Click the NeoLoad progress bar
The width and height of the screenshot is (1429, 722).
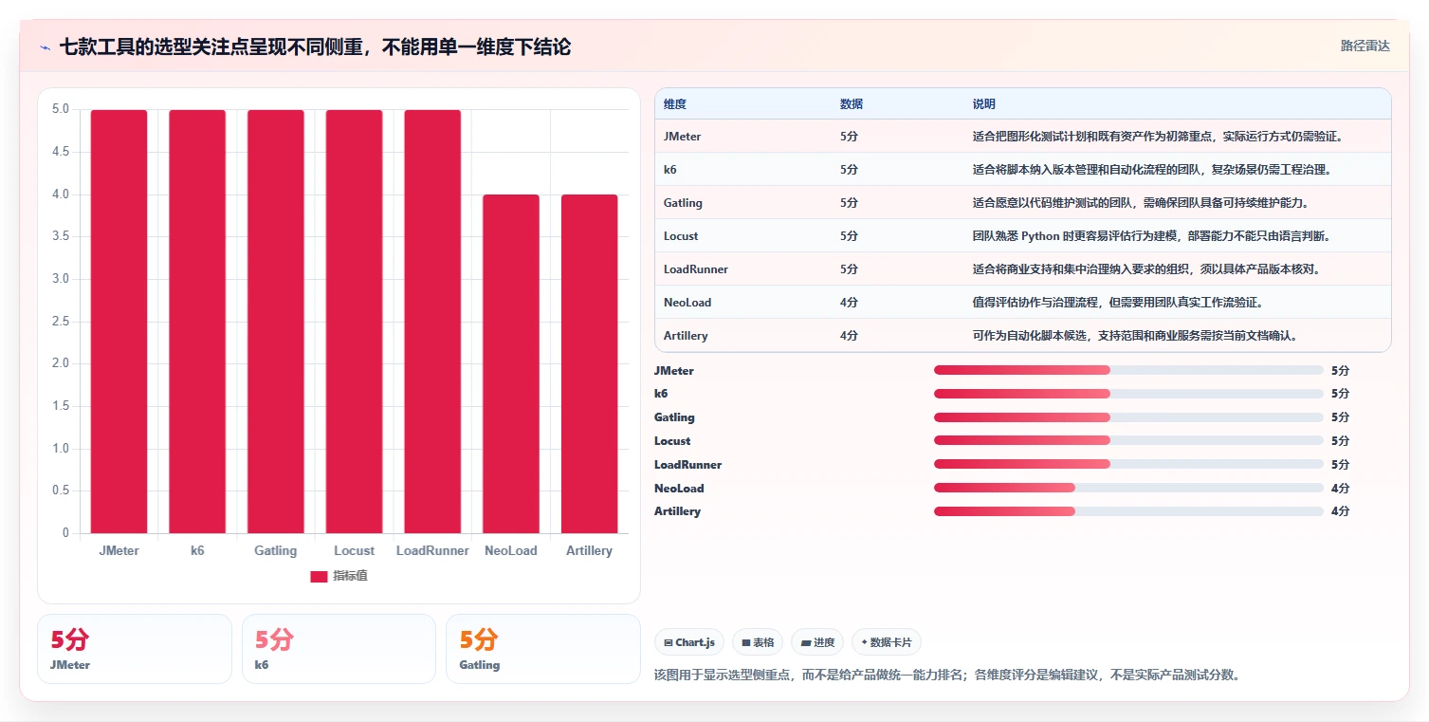[x=1128, y=488]
